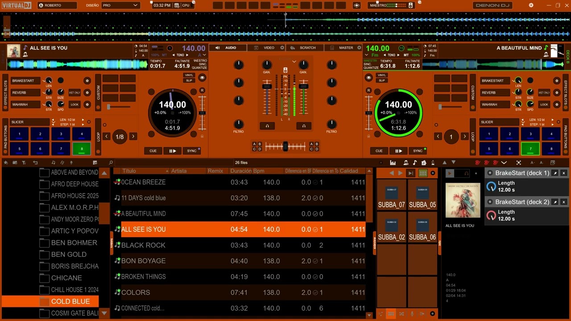571x321 pixels.
Task: Toggle SLIP mode on the left deck
Action: tap(189, 80)
